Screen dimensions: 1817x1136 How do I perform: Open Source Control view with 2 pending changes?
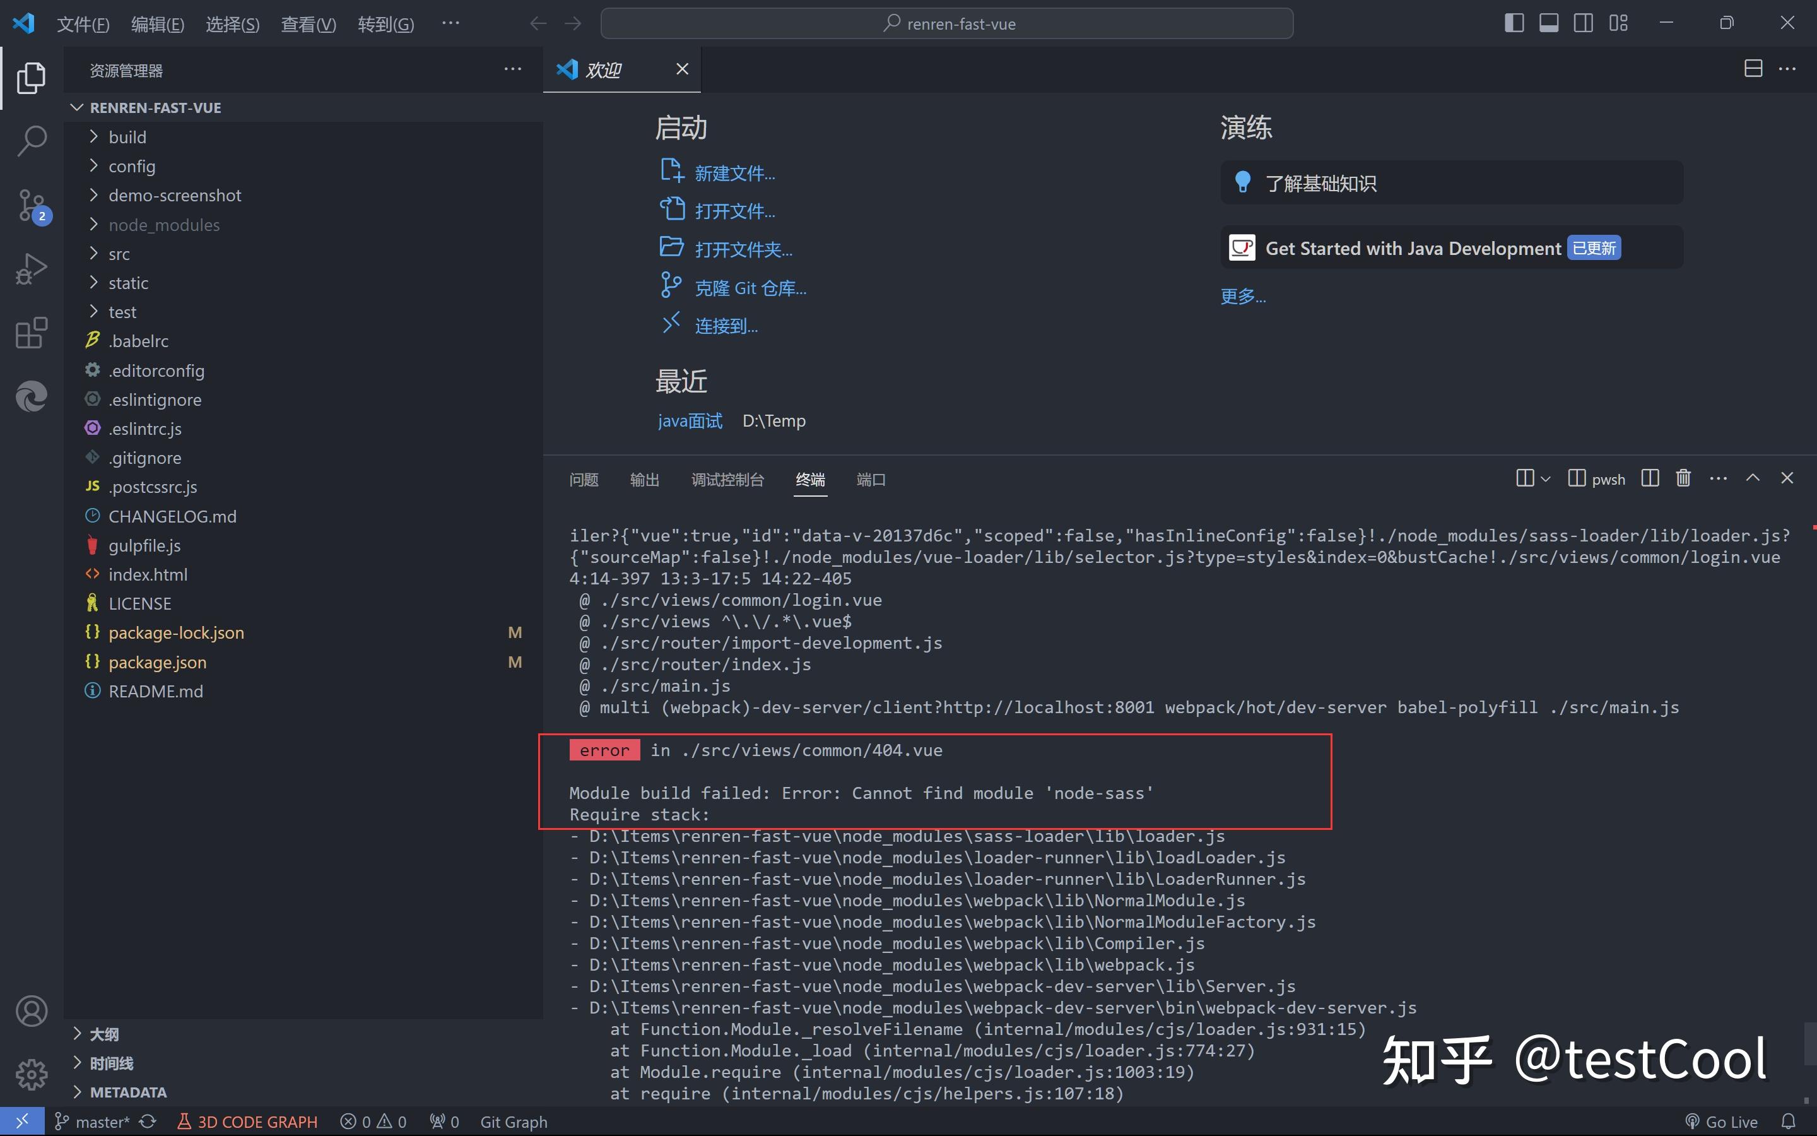(32, 205)
